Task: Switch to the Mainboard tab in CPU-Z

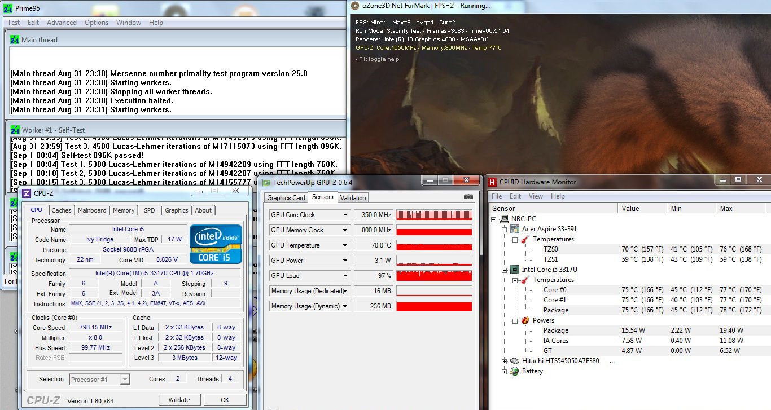Action: click(x=92, y=210)
